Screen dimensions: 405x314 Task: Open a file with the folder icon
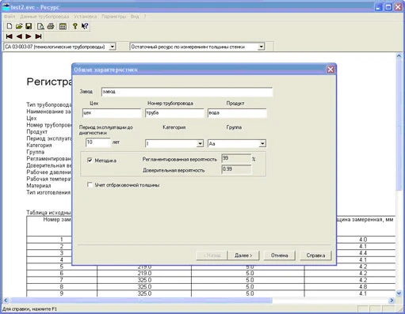pos(19,26)
